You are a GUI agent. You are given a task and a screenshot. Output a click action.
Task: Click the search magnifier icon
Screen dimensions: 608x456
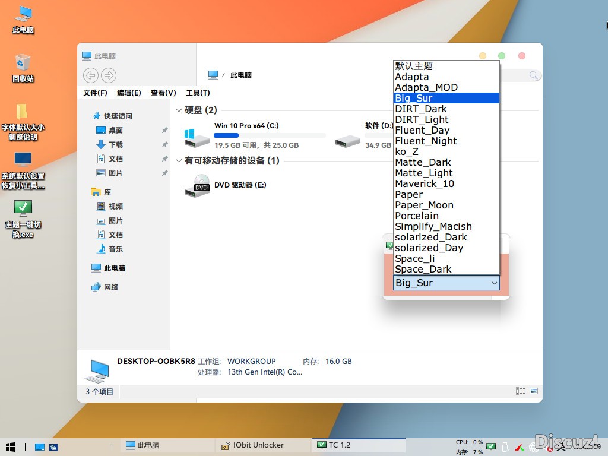pos(534,75)
